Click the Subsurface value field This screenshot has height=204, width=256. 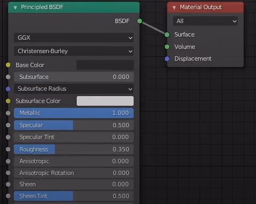click(74, 77)
